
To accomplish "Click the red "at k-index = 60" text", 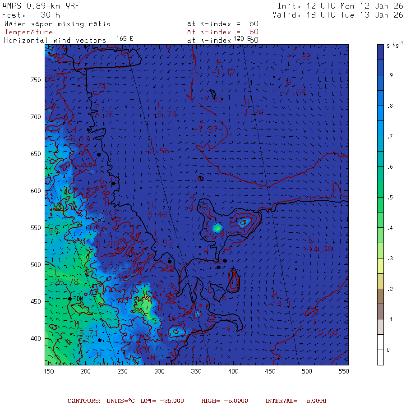I will (223, 32).
